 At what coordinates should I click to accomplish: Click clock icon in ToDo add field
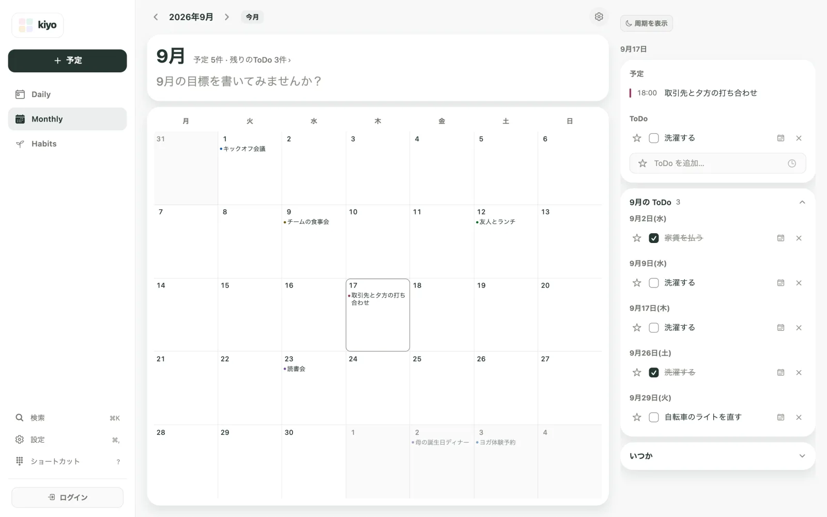(791, 163)
